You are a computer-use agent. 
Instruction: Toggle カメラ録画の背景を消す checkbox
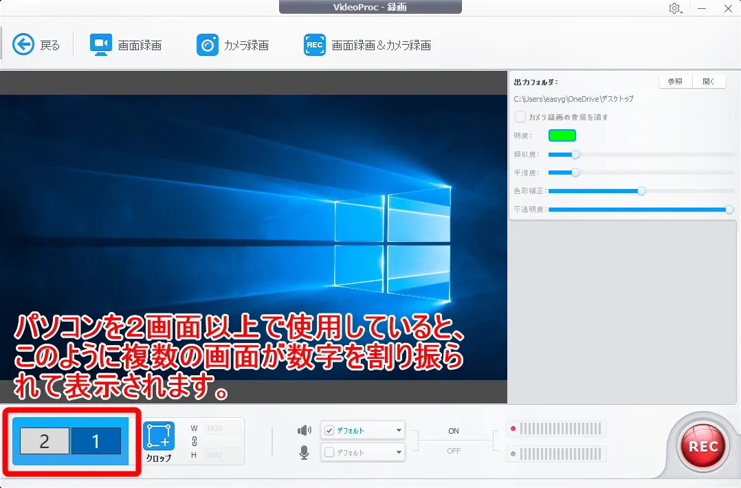point(520,117)
